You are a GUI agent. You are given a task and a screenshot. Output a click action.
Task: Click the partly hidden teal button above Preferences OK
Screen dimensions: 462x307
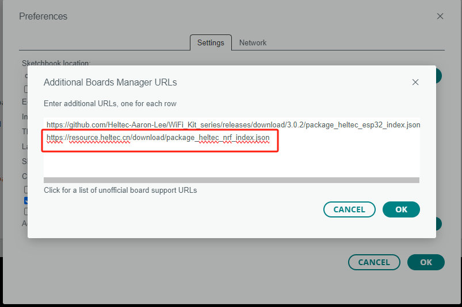coord(438,224)
